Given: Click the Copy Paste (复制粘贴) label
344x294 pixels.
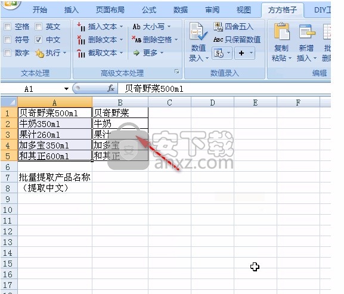Looking at the screenshot, I should pos(281,53).
